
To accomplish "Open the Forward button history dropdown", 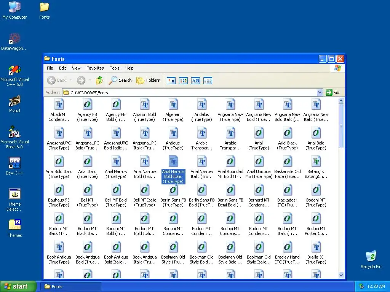I will click(90, 80).
